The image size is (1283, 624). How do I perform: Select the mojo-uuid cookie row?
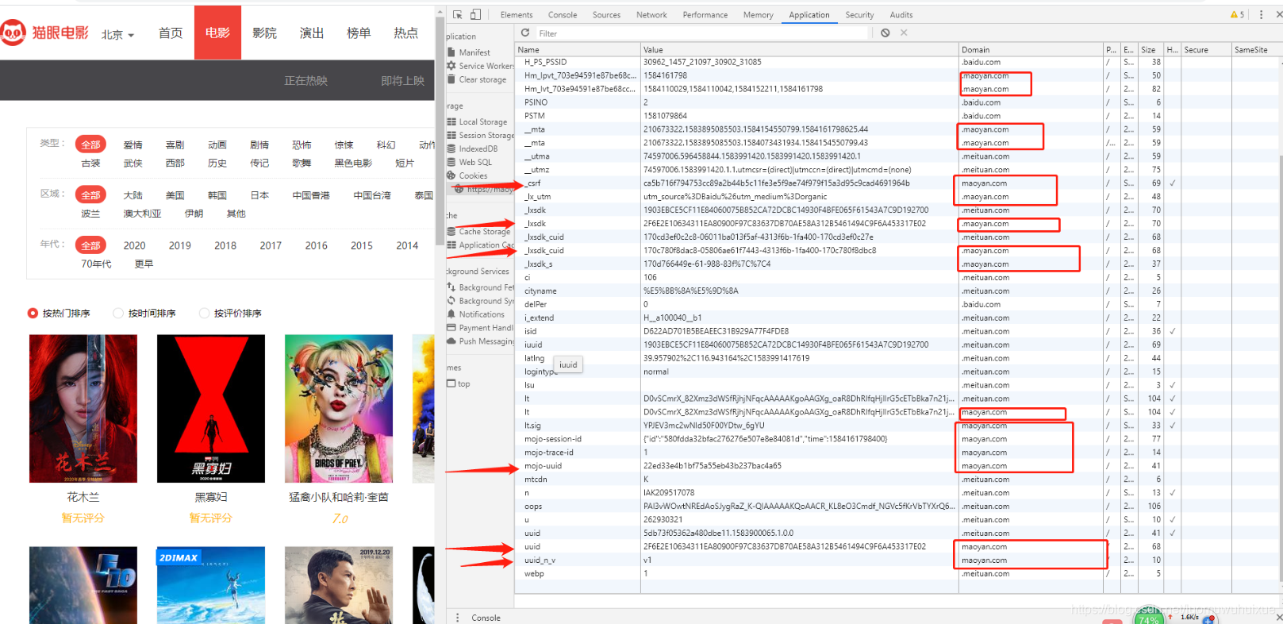(898, 466)
